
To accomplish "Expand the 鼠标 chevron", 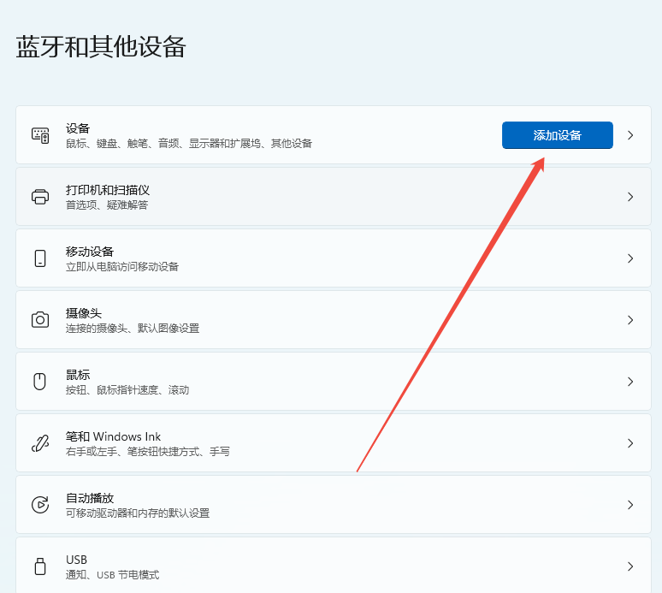I will 630,382.
